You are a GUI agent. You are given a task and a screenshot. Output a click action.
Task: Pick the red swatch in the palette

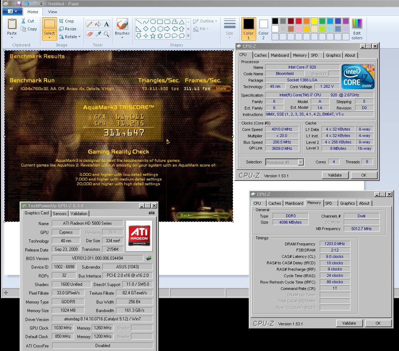pyautogui.click(x=298, y=21)
